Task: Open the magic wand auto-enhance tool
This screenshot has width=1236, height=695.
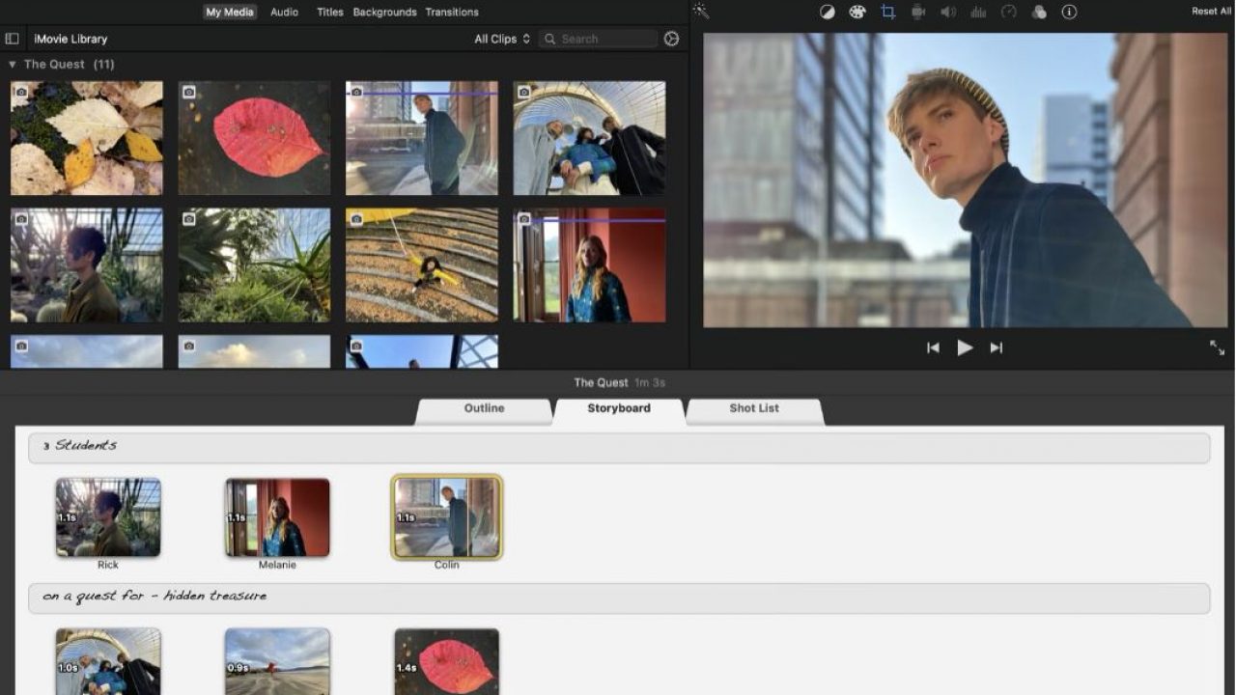Action: [701, 12]
